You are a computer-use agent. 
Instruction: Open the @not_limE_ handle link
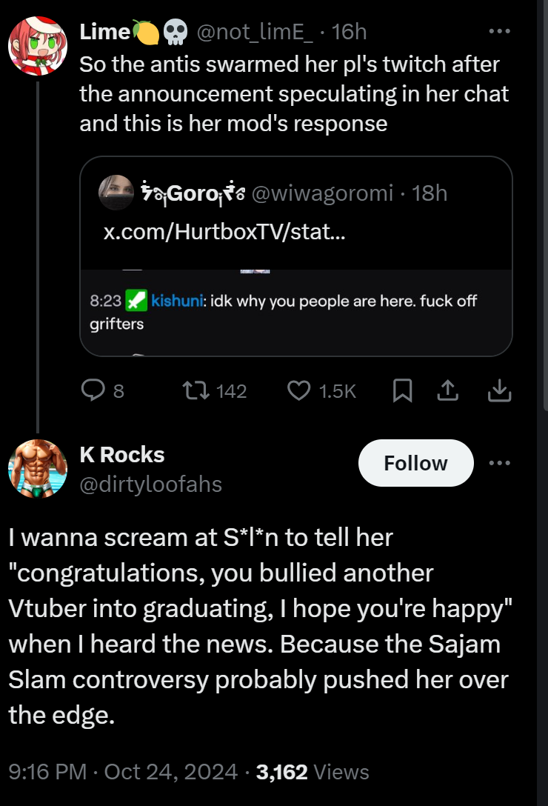tap(255, 32)
